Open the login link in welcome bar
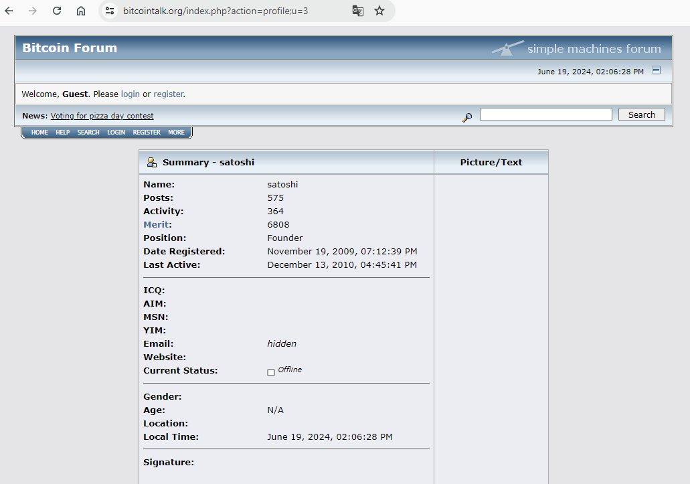The height and width of the screenshot is (484, 690). click(131, 94)
